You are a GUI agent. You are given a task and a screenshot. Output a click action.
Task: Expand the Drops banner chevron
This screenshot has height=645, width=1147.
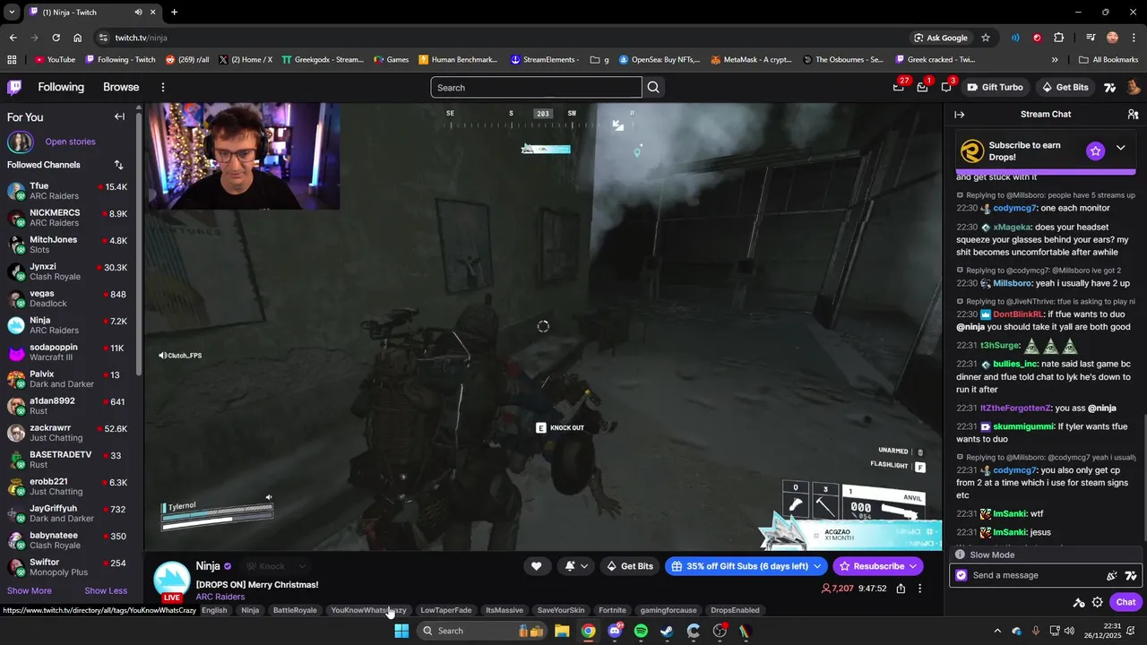pyautogui.click(x=1120, y=148)
